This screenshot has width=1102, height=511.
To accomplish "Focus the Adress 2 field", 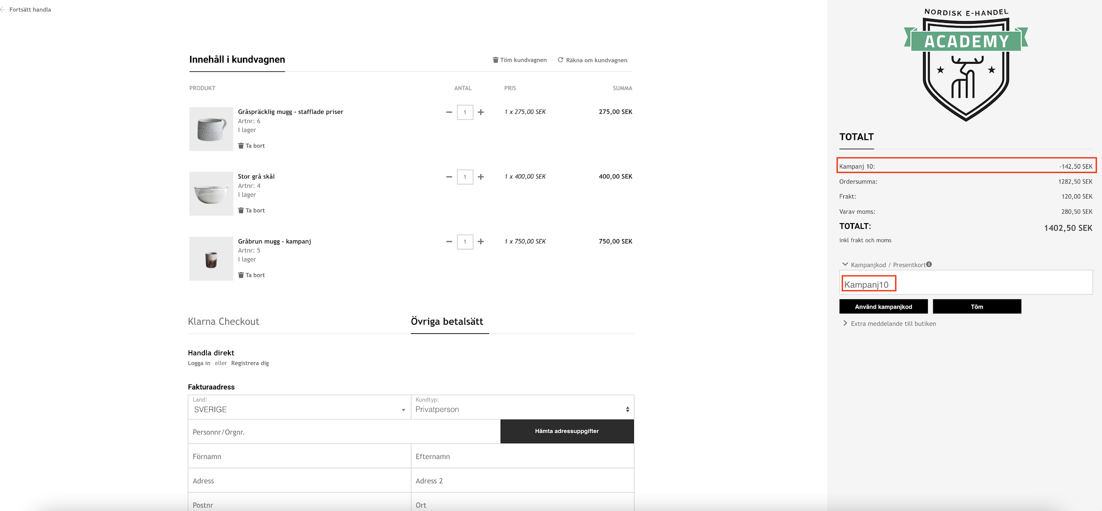I will click(522, 480).
